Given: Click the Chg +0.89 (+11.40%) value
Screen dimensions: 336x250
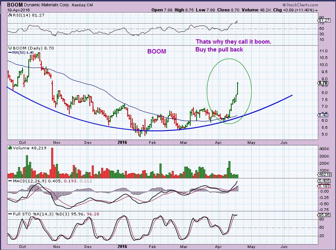Looking at the screenshot, I should click(293, 10).
